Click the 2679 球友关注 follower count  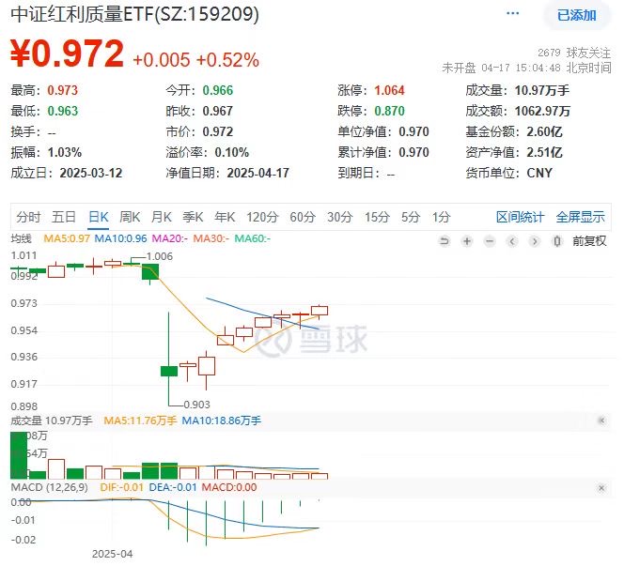(574, 53)
